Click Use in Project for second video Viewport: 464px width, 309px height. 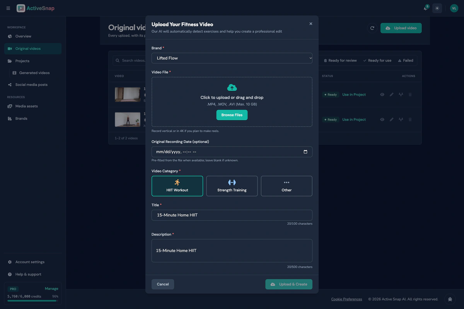tap(354, 120)
